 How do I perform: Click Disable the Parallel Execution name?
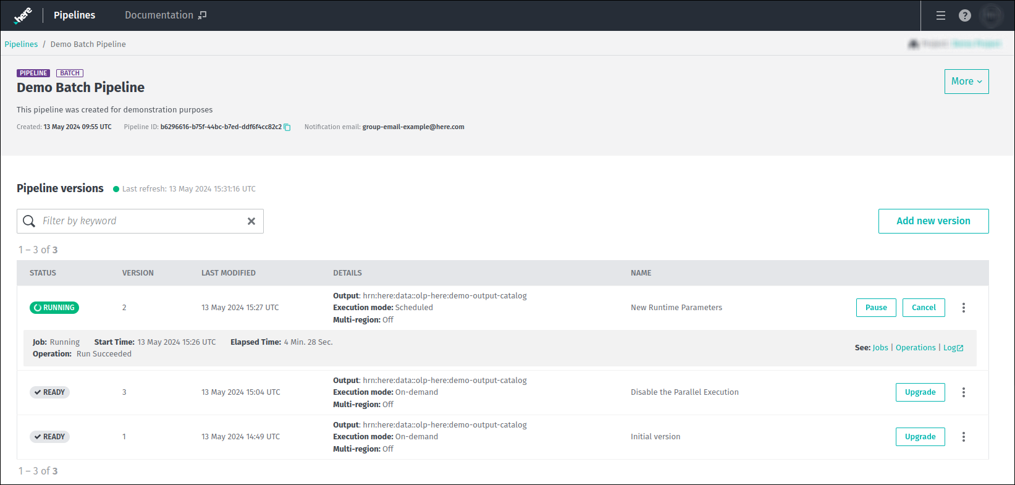coord(684,392)
